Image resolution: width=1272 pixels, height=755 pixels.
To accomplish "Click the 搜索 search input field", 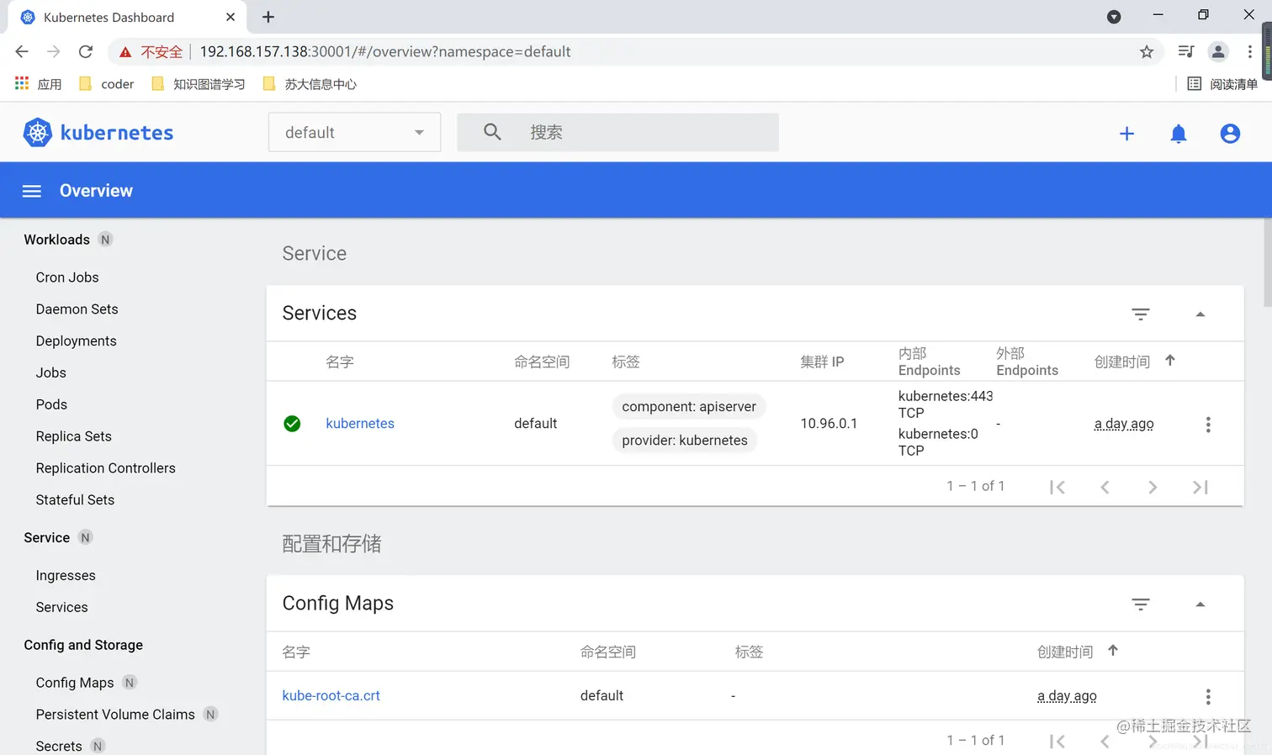I will click(x=617, y=133).
